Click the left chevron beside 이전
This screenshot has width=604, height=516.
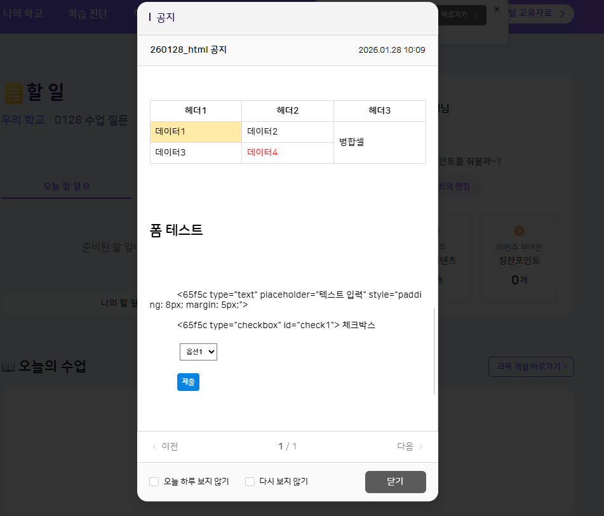coord(154,447)
